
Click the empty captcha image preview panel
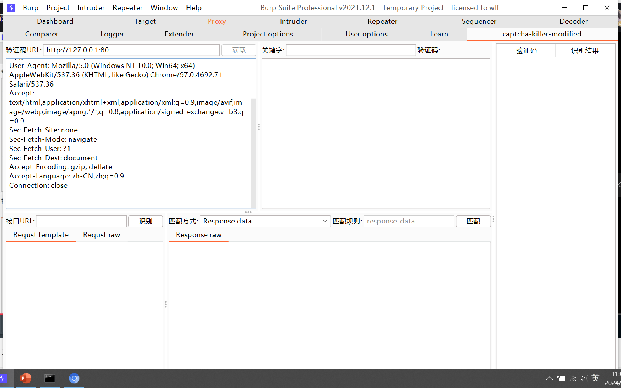click(376, 133)
